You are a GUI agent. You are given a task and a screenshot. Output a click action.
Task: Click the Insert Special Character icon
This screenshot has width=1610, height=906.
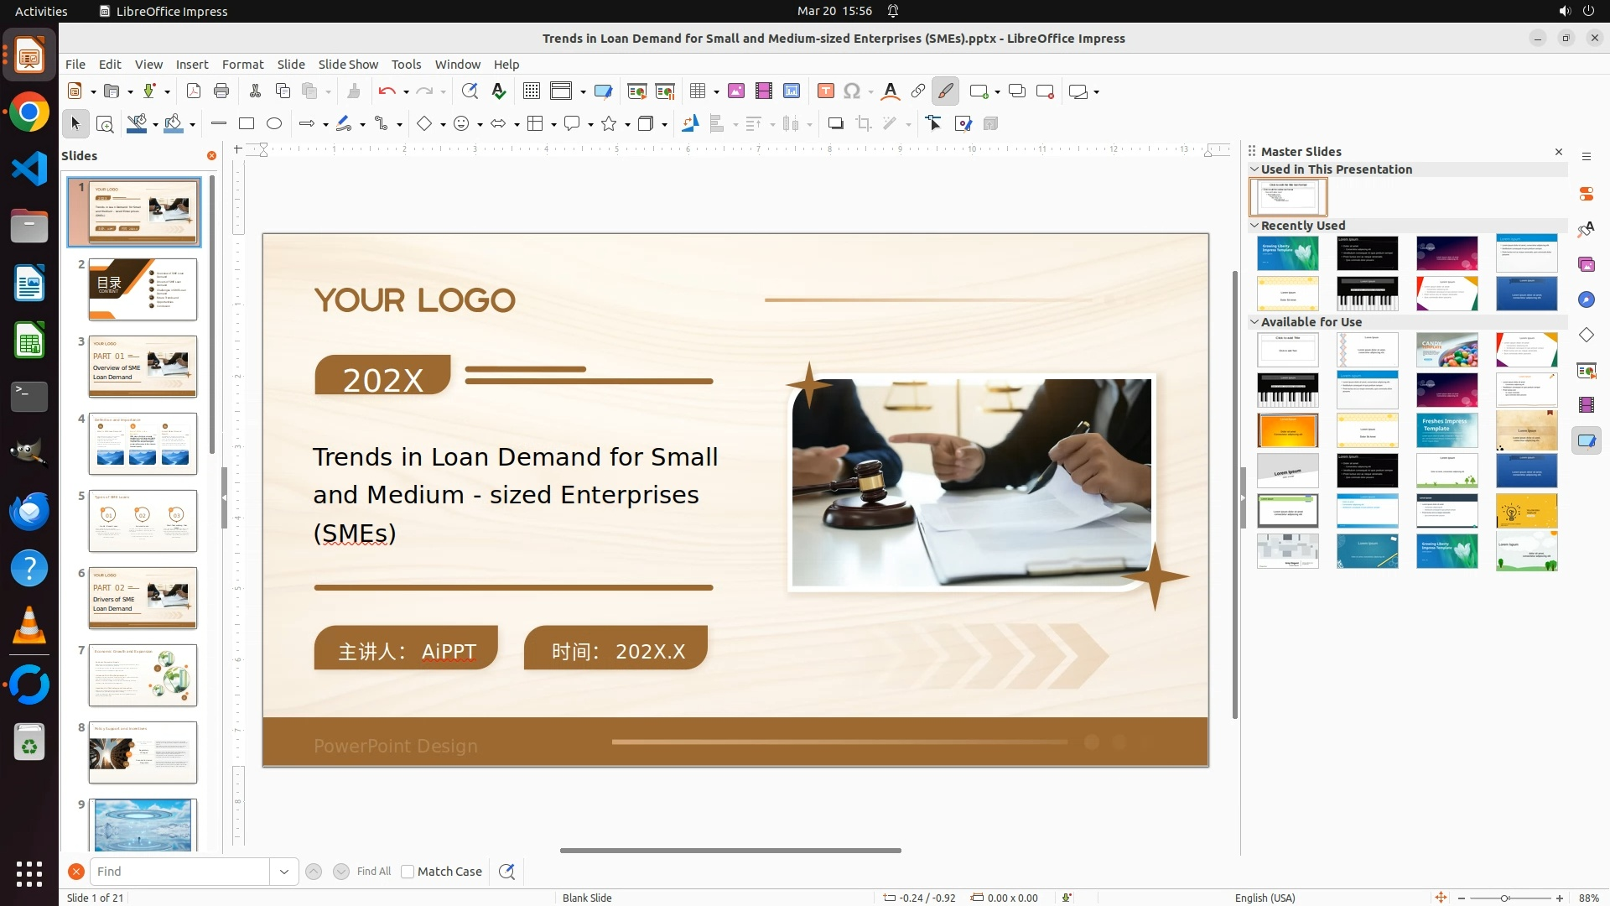(852, 91)
